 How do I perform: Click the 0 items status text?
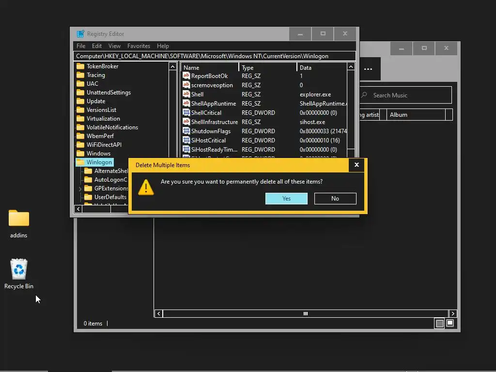[93, 323]
